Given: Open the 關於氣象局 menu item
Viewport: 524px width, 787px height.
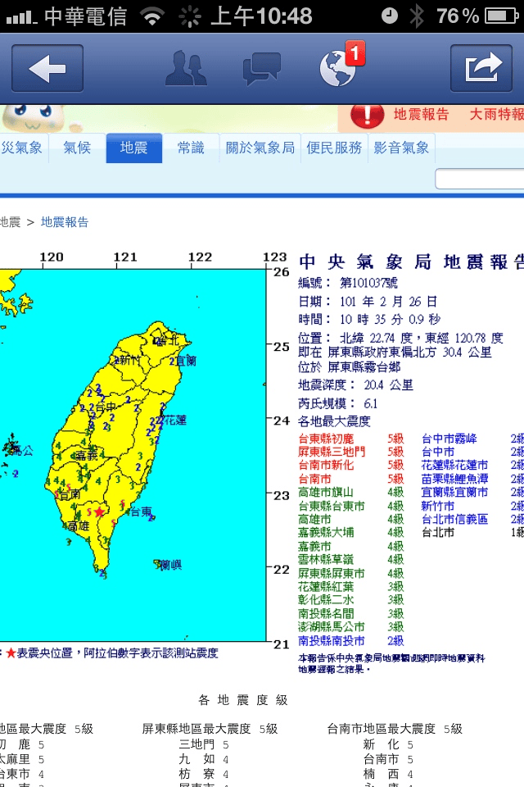Looking at the screenshot, I should pyautogui.click(x=260, y=148).
